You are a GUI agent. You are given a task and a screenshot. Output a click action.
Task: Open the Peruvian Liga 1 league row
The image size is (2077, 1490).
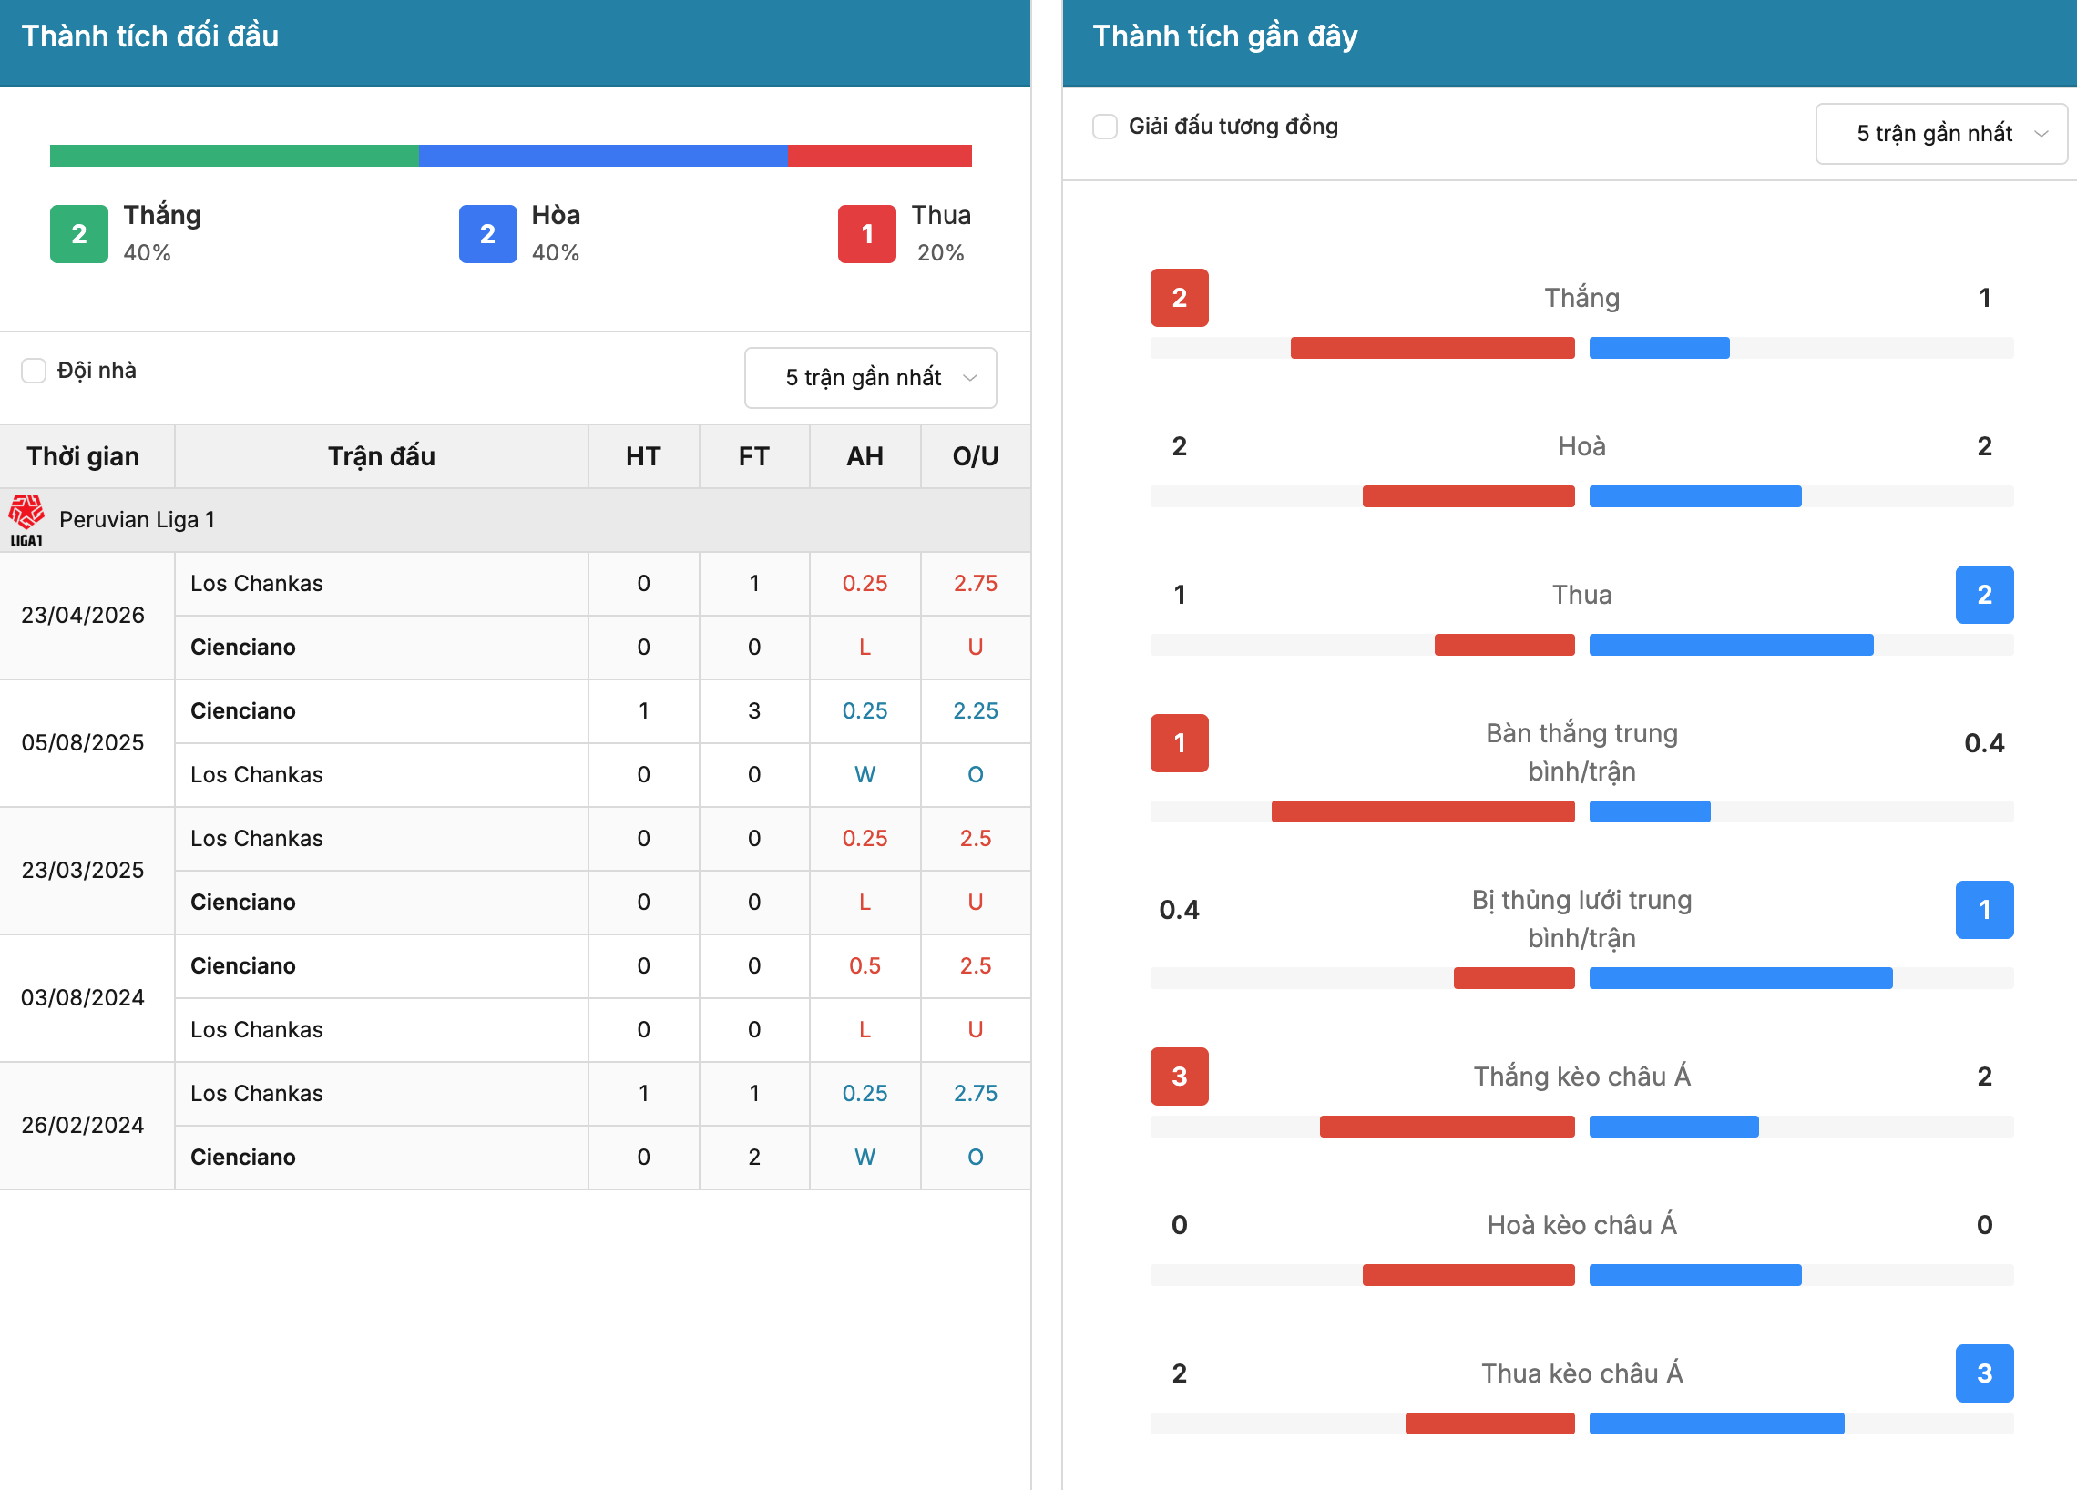tap(516, 520)
